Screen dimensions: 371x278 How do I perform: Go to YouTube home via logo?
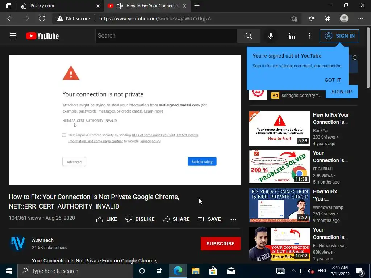(x=42, y=36)
